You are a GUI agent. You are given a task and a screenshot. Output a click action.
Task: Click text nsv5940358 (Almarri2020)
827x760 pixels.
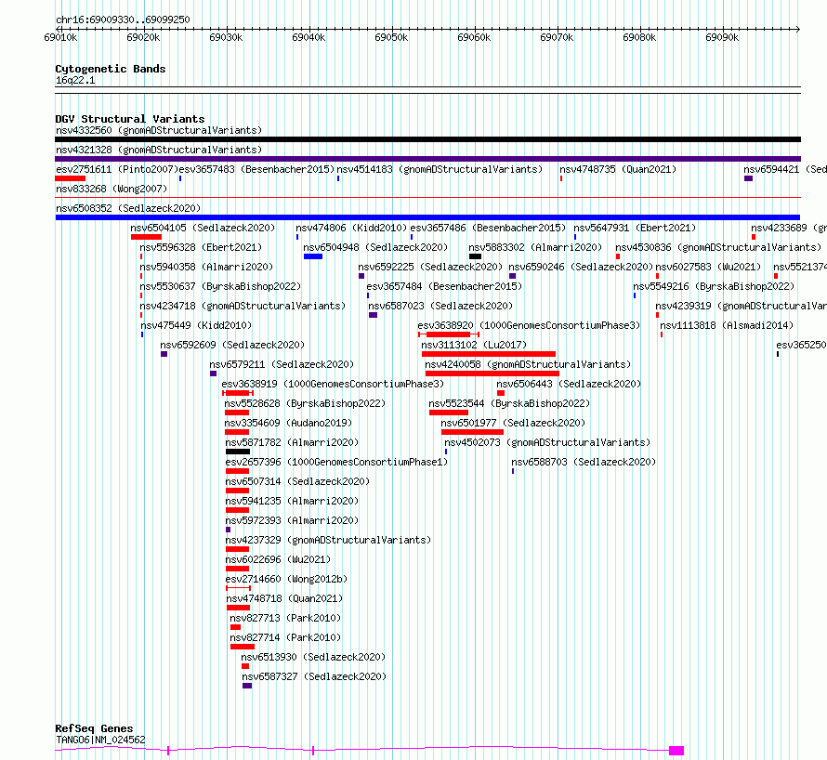coord(206,267)
